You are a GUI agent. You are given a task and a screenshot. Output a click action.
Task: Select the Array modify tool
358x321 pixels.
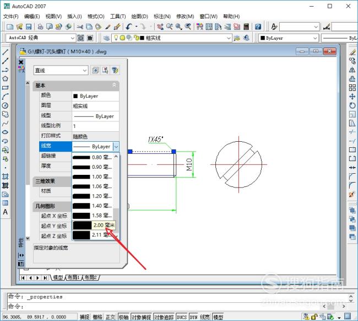(352, 88)
